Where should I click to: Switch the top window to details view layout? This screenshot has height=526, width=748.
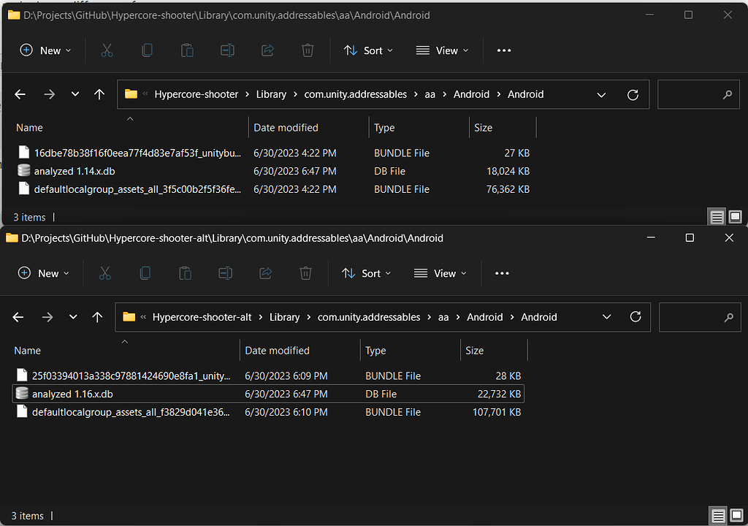pos(717,216)
